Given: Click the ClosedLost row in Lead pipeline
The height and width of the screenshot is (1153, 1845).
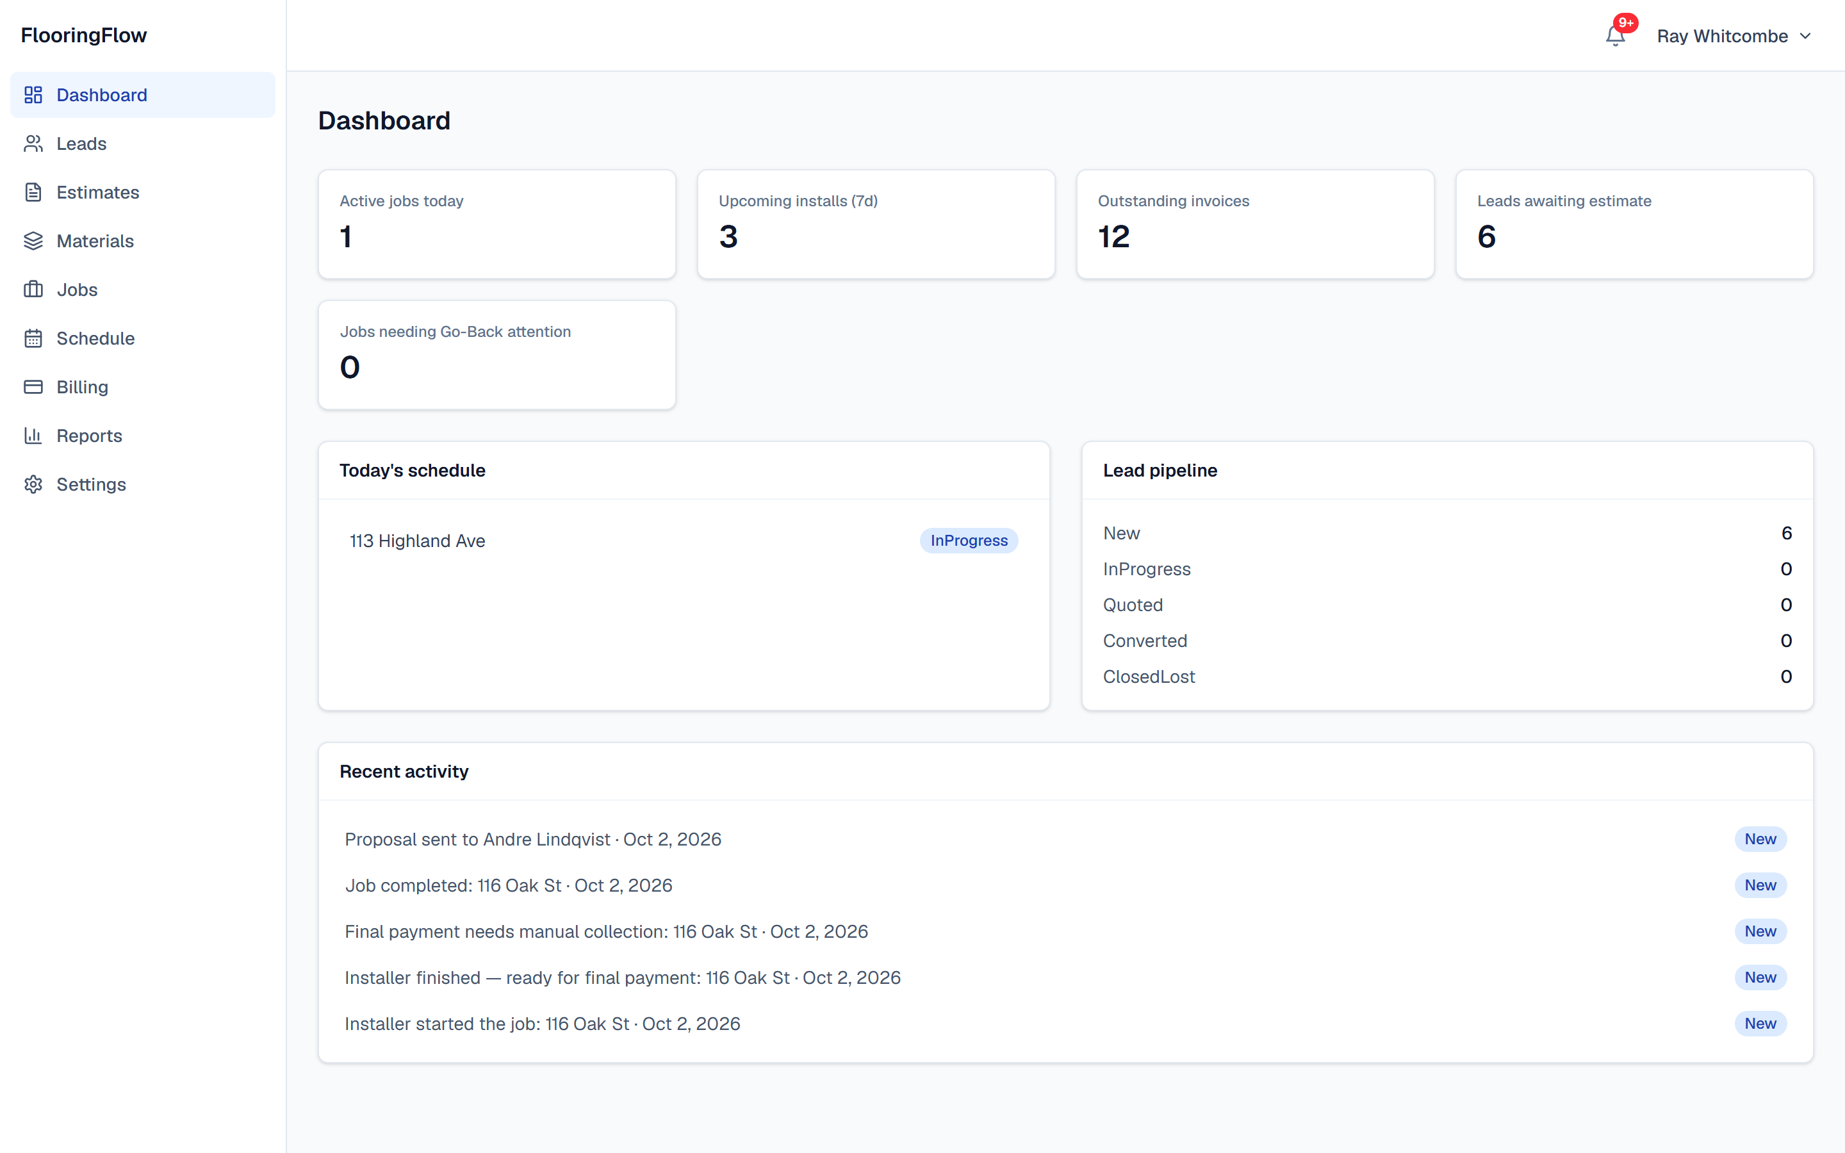Looking at the screenshot, I should [1447, 676].
